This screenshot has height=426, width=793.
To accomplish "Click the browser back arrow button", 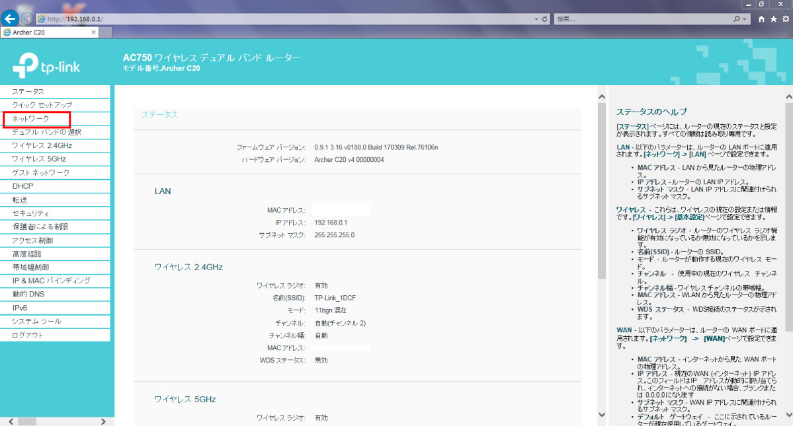I will (10, 19).
